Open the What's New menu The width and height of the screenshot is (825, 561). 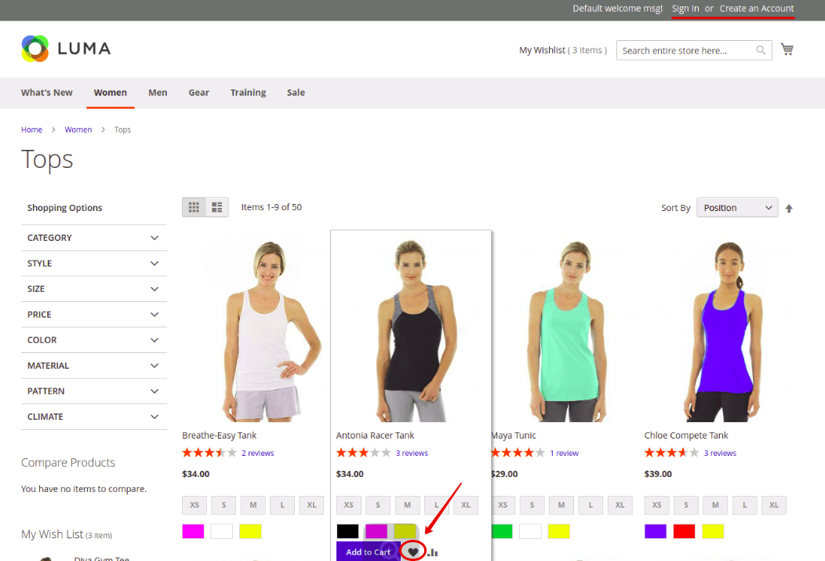[47, 93]
